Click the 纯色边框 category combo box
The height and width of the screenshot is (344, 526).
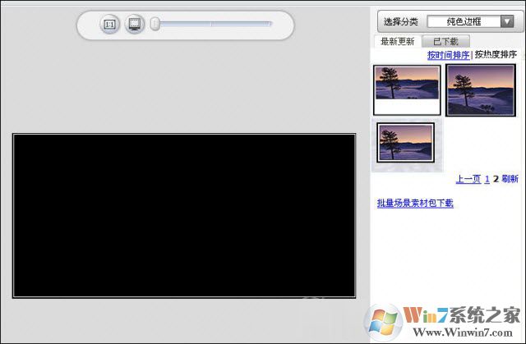tap(470, 22)
